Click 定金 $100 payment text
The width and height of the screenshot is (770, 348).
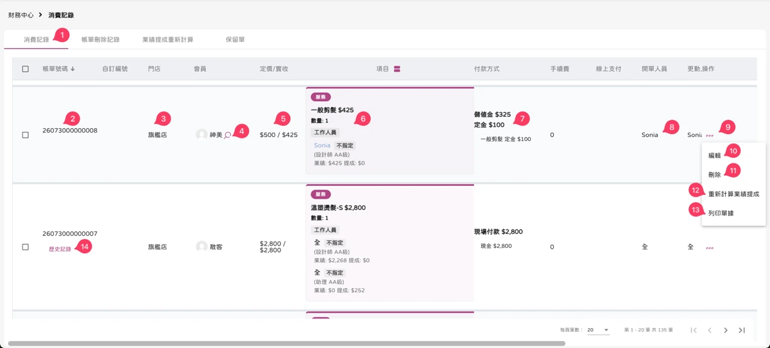coord(490,125)
